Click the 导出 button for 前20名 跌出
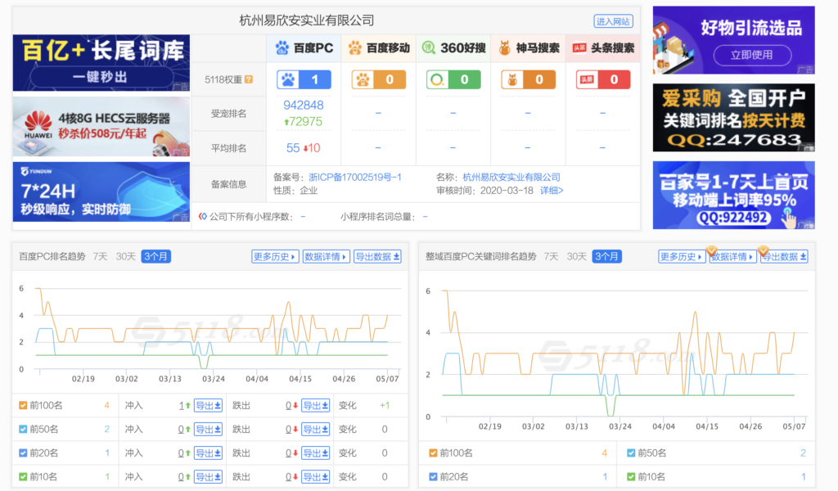 tap(315, 453)
